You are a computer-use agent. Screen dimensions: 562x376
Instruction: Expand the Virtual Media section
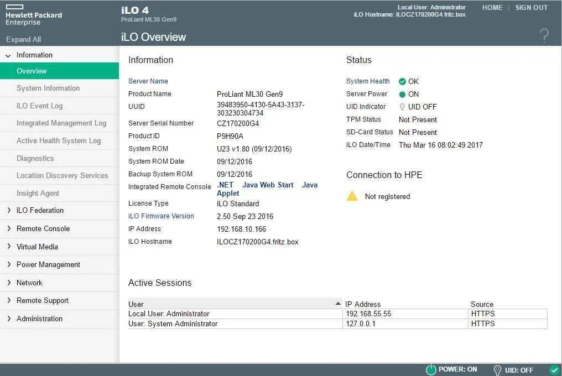(9, 247)
